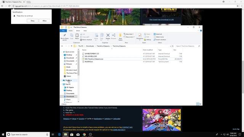
Task: Click the Explorer up-folder arrow
Action: tap(71, 46)
